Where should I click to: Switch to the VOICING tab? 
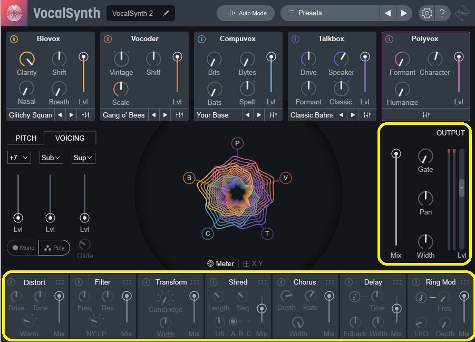click(x=70, y=138)
